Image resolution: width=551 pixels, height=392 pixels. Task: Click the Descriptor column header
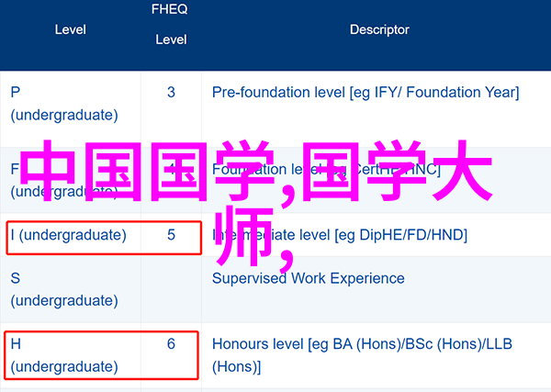[x=379, y=29]
